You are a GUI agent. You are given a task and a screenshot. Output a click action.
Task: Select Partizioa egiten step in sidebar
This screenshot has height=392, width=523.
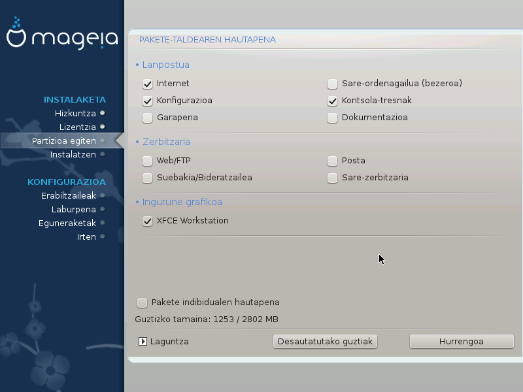click(64, 140)
